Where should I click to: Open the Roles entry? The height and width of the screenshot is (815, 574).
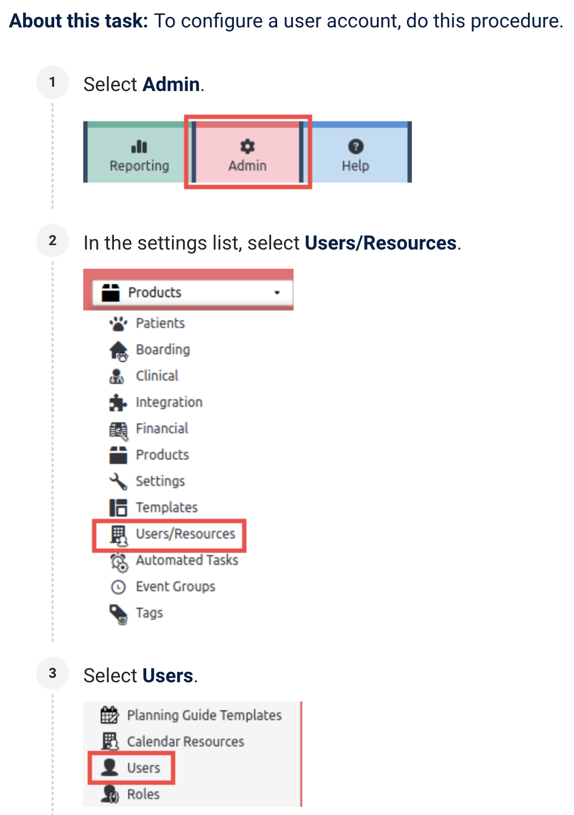click(143, 794)
